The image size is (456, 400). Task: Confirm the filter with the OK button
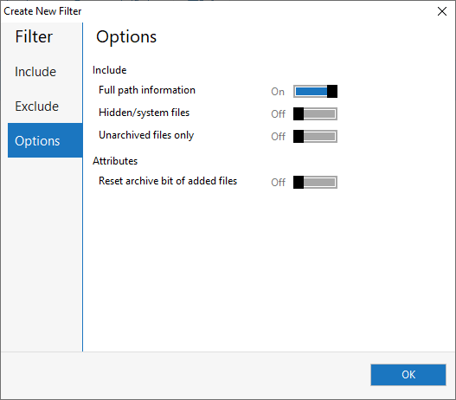coord(408,375)
